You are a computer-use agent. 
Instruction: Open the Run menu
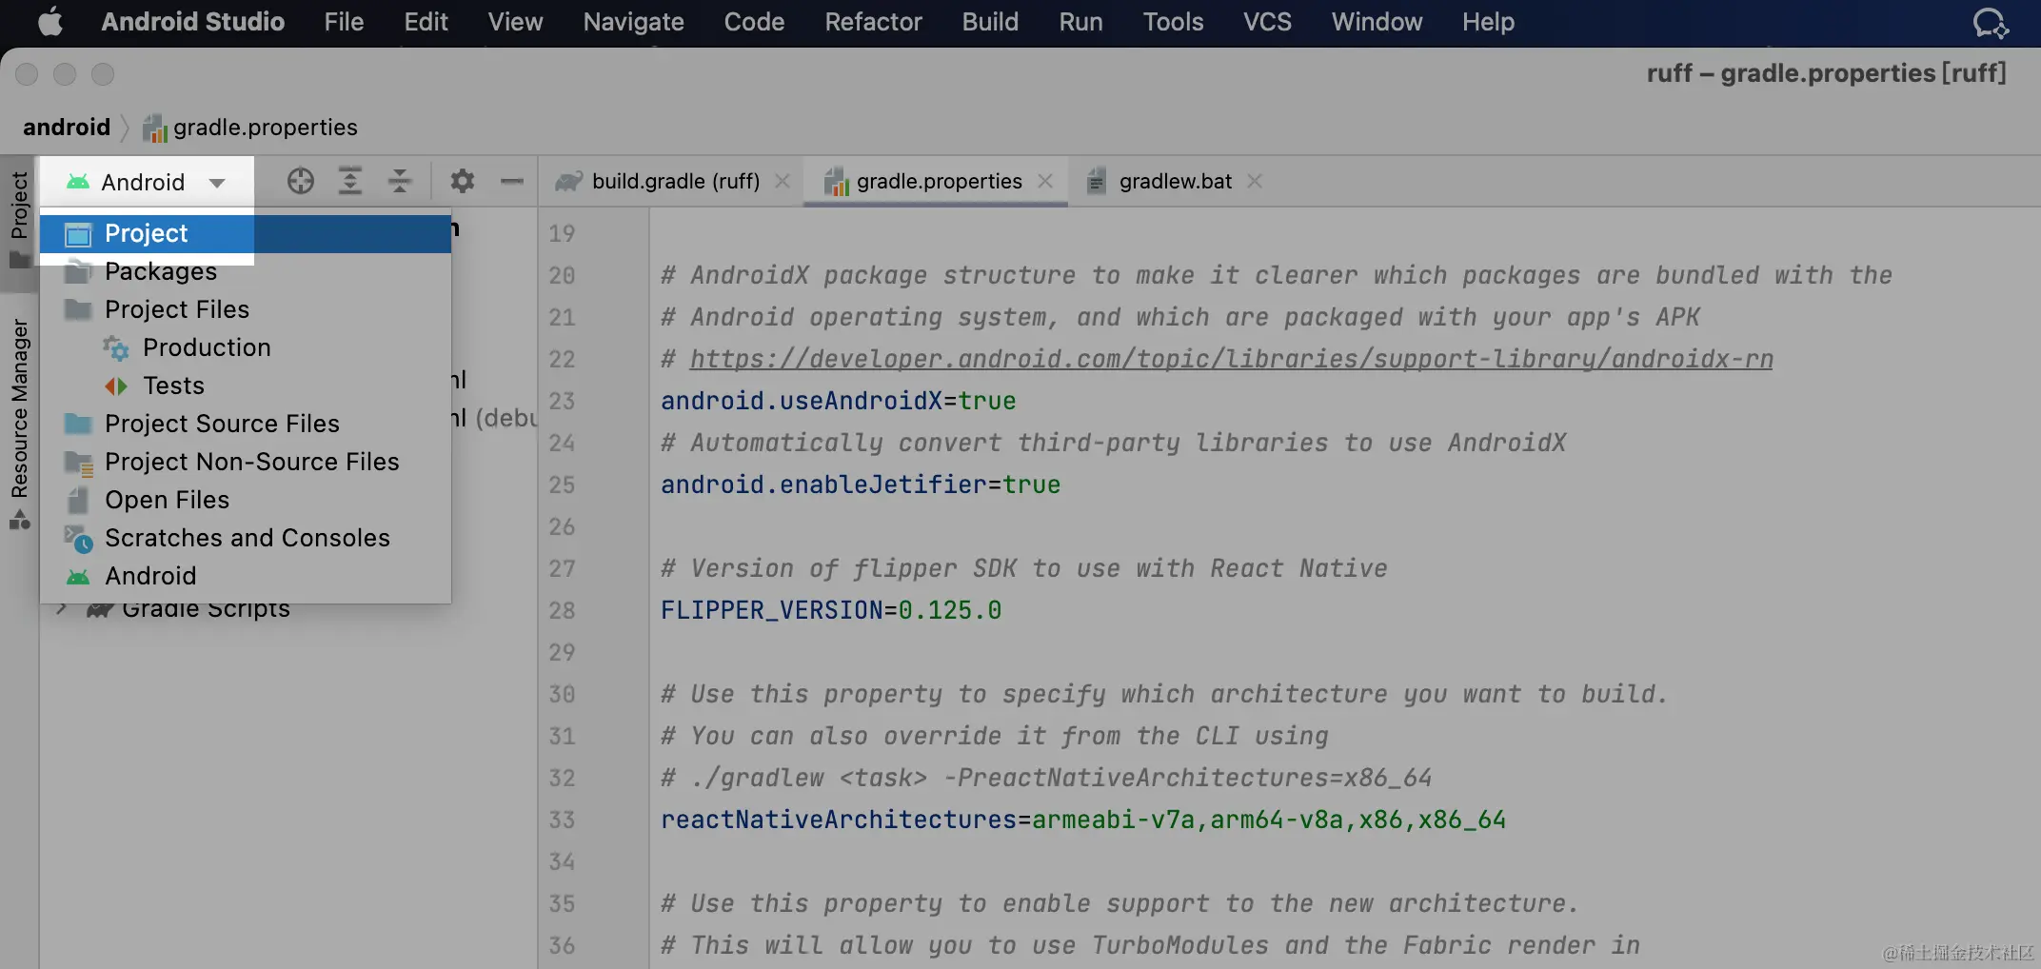pyautogui.click(x=1080, y=22)
